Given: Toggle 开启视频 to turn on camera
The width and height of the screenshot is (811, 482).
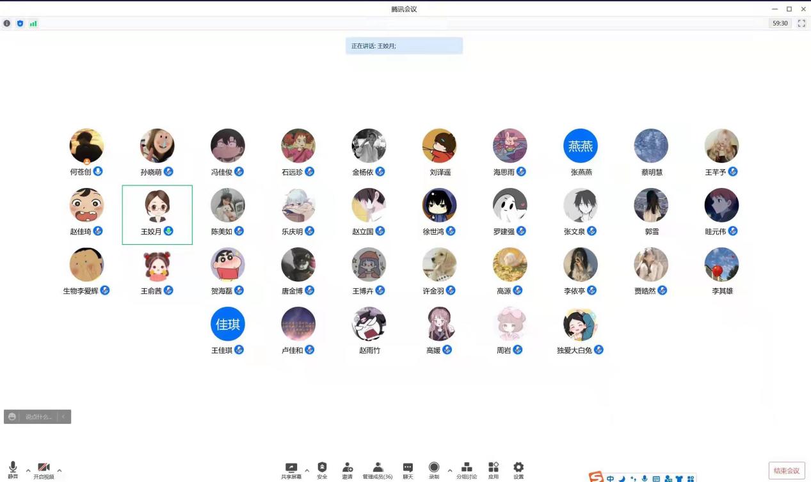Looking at the screenshot, I should 44,469.
